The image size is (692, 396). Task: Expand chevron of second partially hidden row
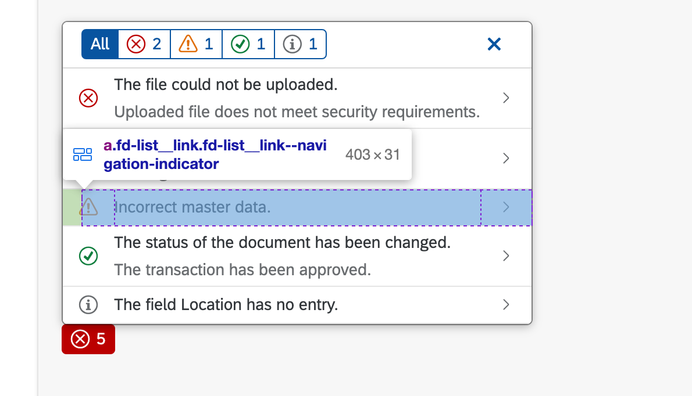click(x=506, y=158)
